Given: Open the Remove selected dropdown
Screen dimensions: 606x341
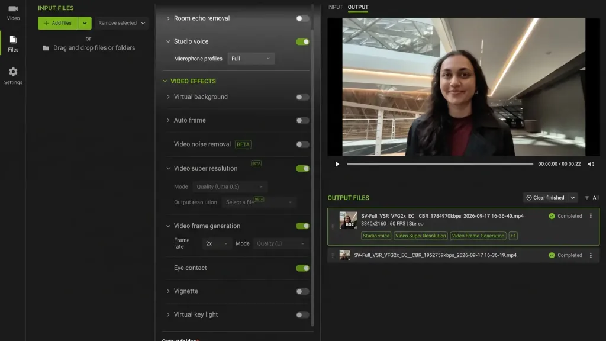Looking at the screenshot, I should (x=122, y=23).
